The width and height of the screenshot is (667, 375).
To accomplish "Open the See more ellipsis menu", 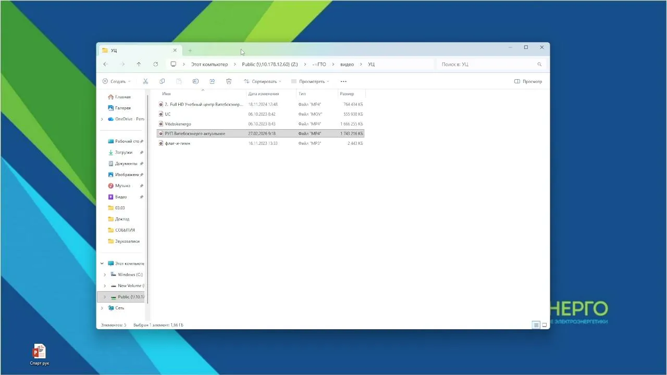I will (343, 81).
